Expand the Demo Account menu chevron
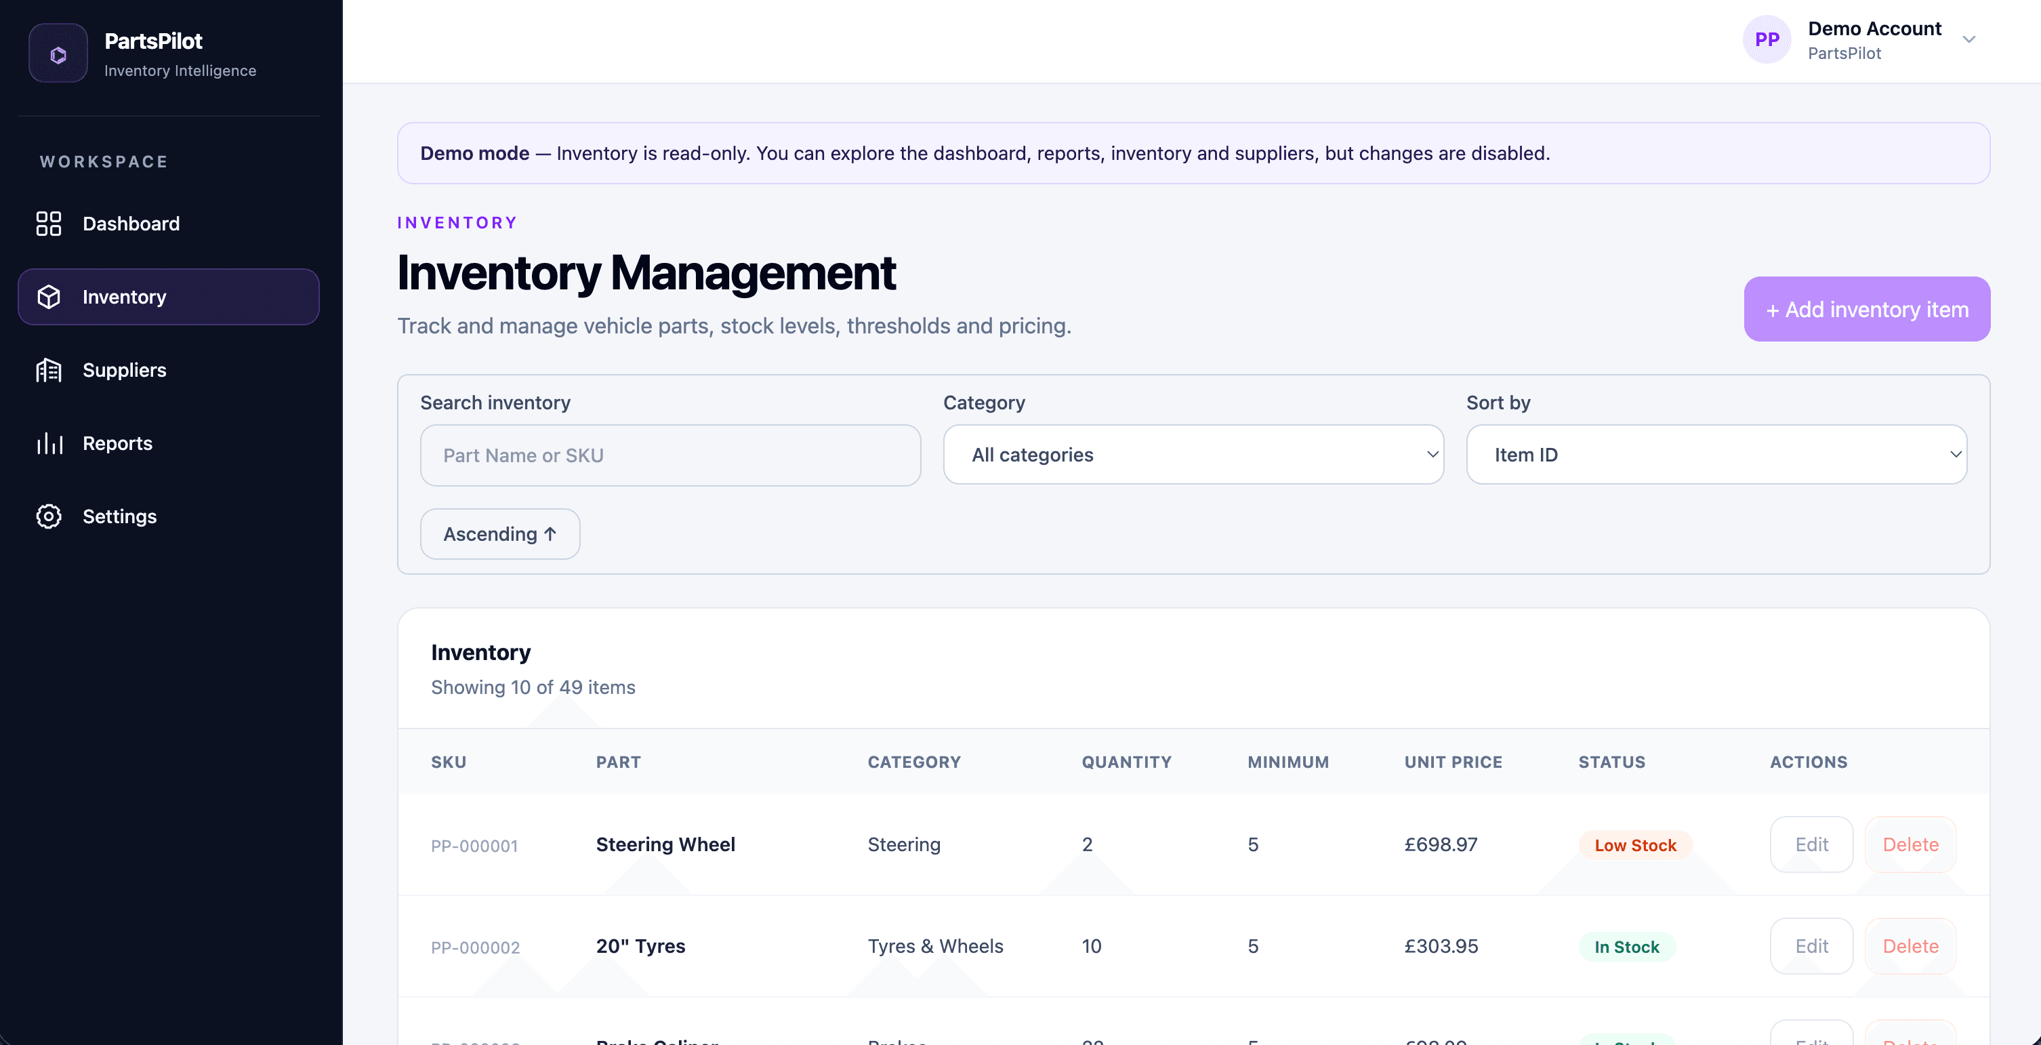Image resolution: width=2041 pixels, height=1045 pixels. pyautogui.click(x=1969, y=39)
